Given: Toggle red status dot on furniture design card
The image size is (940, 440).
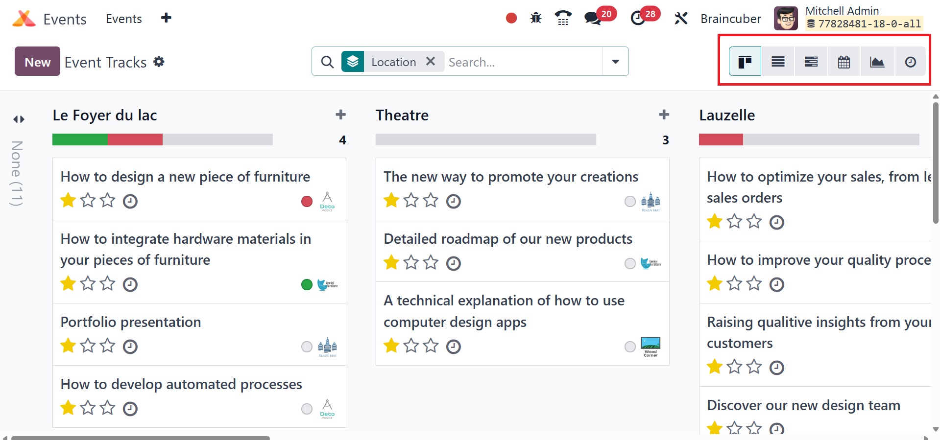Looking at the screenshot, I should (307, 201).
